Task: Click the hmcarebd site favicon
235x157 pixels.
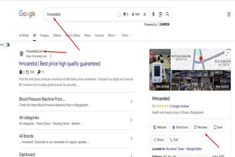Action: pos(22,53)
